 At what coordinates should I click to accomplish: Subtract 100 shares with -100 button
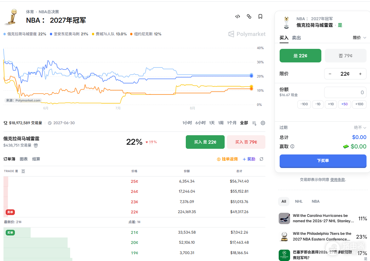(304, 104)
